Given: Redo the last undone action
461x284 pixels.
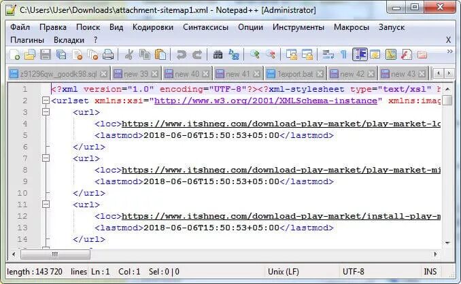Looking at the screenshot, I should coord(197,54).
